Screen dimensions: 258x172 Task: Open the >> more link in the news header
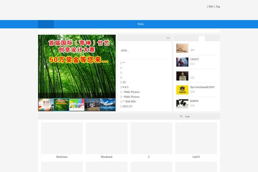click(168, 38)
